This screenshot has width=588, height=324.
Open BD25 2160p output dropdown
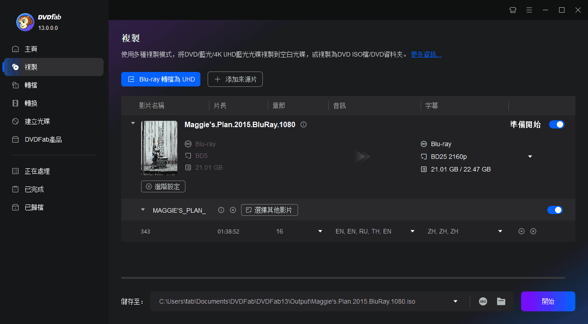(530, 157)
